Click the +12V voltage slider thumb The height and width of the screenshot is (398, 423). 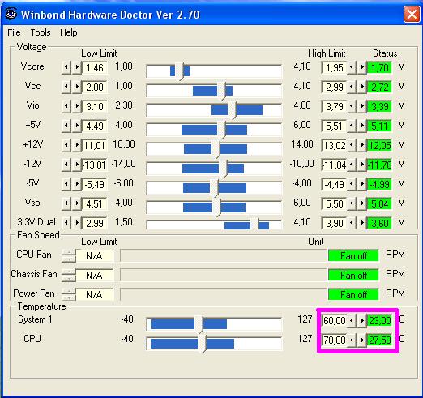point(216,149)
